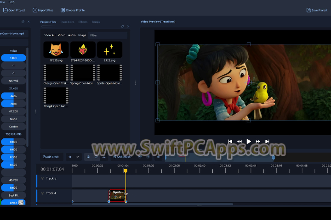The width and height of the screenshot is (331, 220).
Task: Open the Choose Profile dialog
Action: [x=73, y=10]
